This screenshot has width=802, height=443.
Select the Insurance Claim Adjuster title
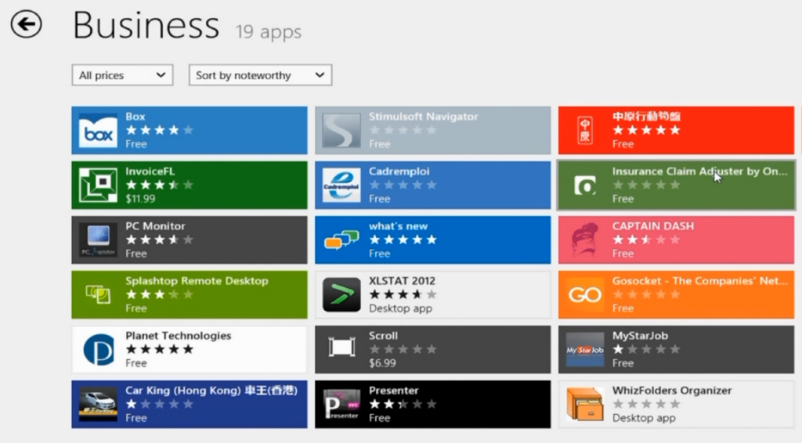[x=699, y=171]
